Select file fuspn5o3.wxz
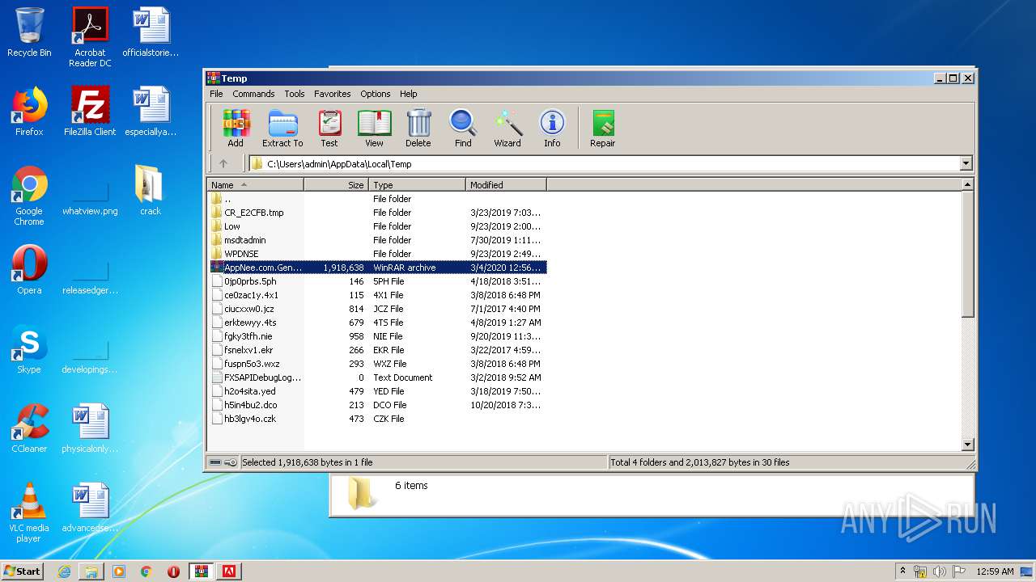Screen dimensions: 1036x582 (x=377, y=364)
